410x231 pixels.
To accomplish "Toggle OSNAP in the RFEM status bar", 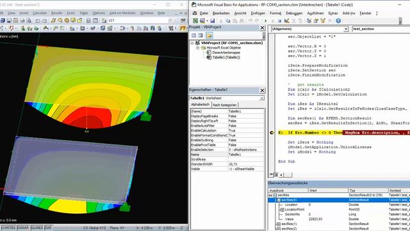I will pyautogui.click(x=23, y=228).
